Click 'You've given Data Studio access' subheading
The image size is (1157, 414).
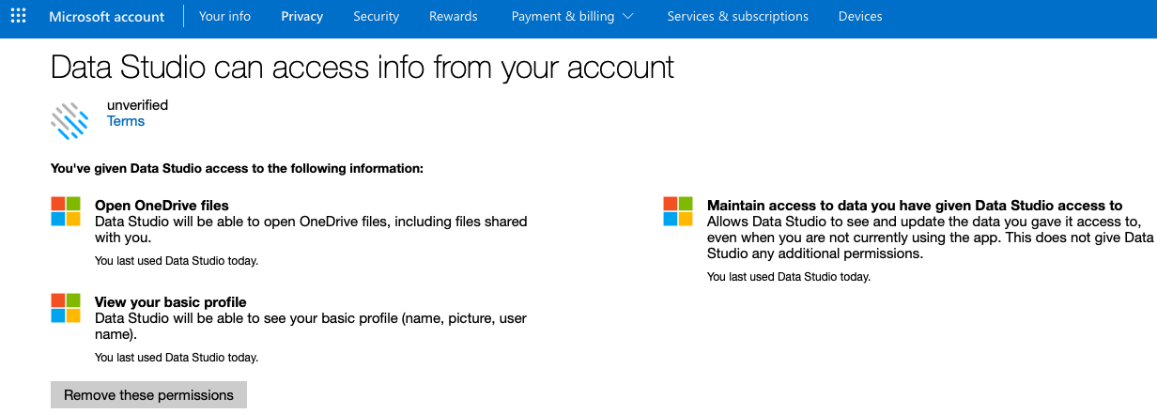(237, 169)
